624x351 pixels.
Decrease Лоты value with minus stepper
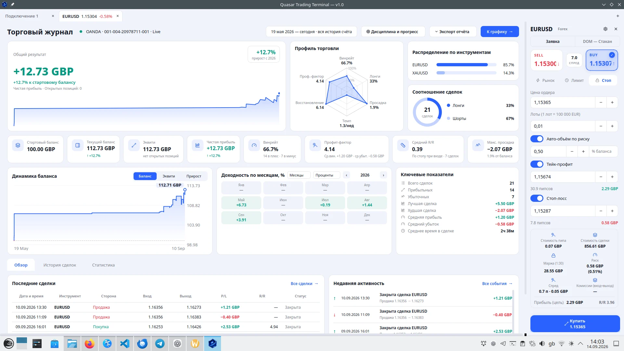(601, 126)
